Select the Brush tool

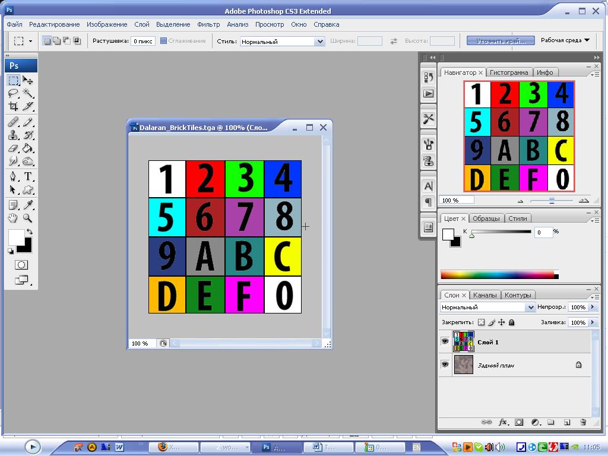28,122
